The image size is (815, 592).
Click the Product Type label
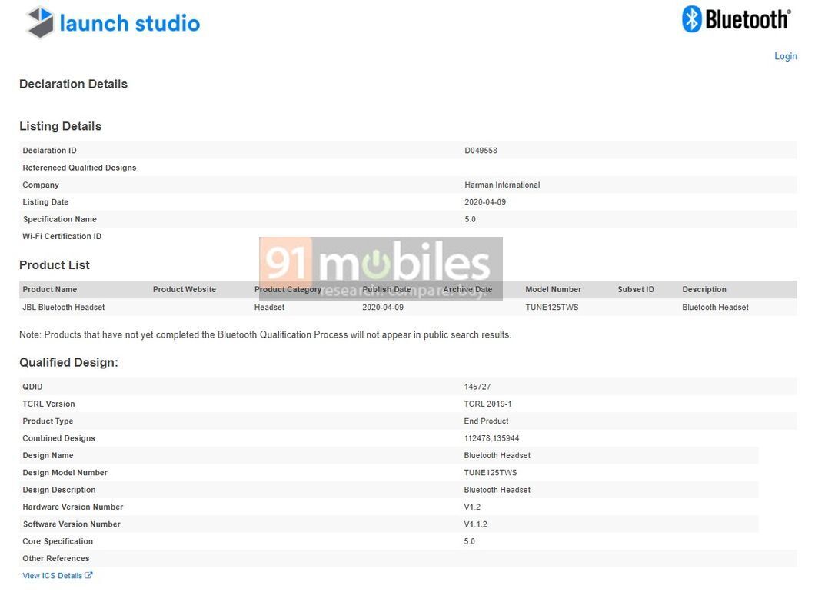48,421
